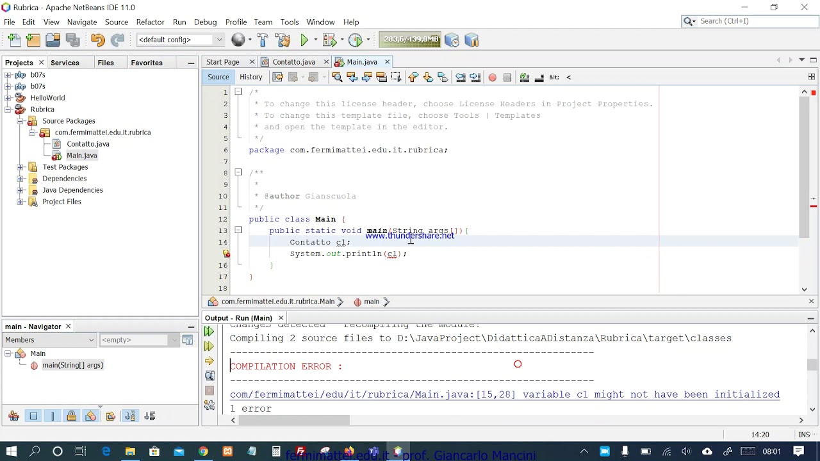Viewport: 820px width, 461px height.
Task: Click the Output horizontal scrollbar thumb
Action: [295, 420]
